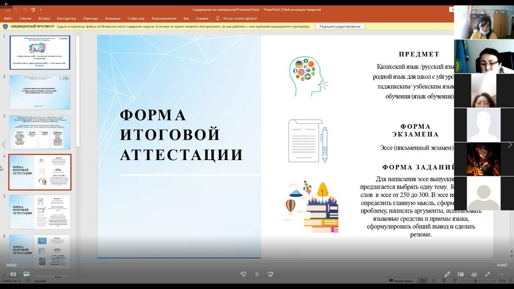The image size is (514, 289).
Task: Click Примечания notes button in status bar
Action: tap(401, 281)
